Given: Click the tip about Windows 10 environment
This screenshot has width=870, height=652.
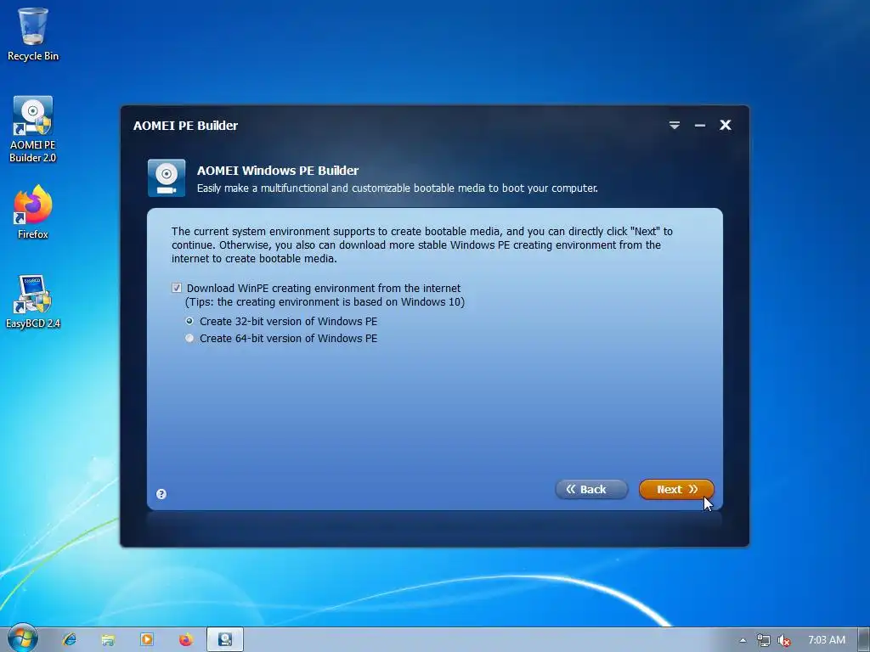Looking at the screenshot, I should tap(325, 302).
